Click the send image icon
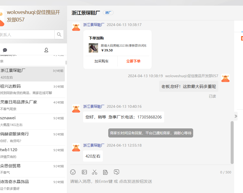The height and width of the screenshot is (193, 243). pyautogui.click(x=84, y=172)
